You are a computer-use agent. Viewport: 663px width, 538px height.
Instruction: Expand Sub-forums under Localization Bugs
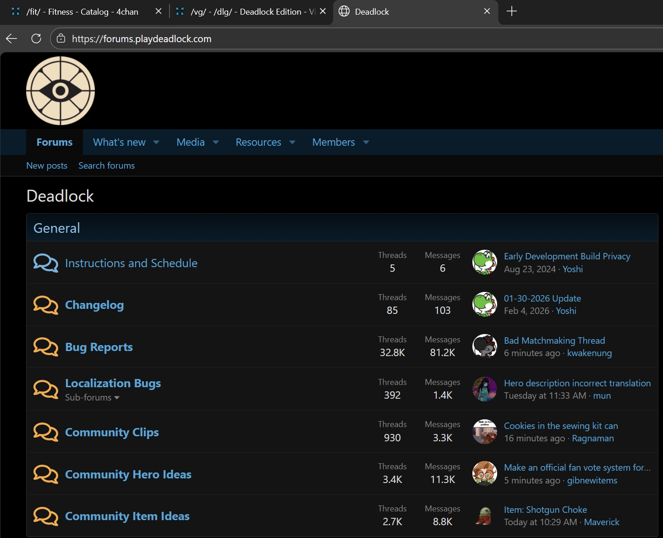(x=92, y=397)
